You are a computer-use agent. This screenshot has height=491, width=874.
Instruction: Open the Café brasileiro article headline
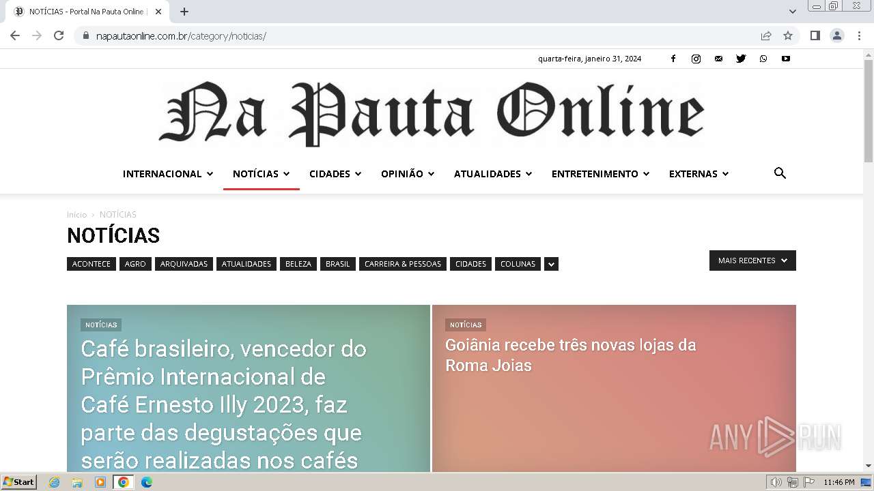(x=224, y=404)
